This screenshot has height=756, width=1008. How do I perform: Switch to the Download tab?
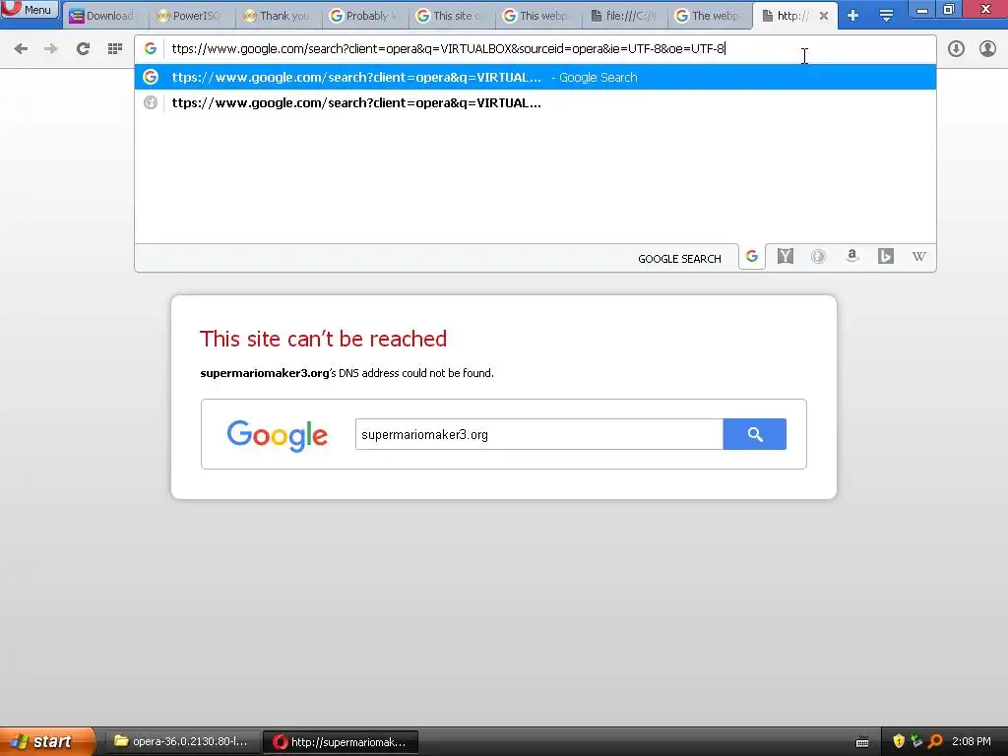pos(104,16)
